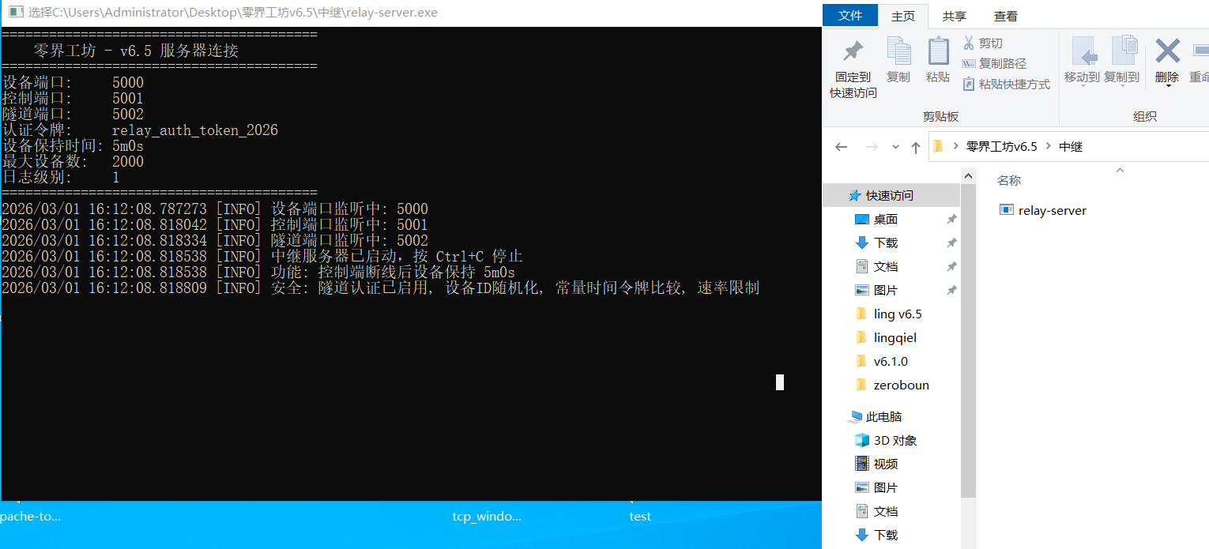
Task: Click the Move to (移动到) icon
Action: pyautogui.click(x=1083, y=52)
